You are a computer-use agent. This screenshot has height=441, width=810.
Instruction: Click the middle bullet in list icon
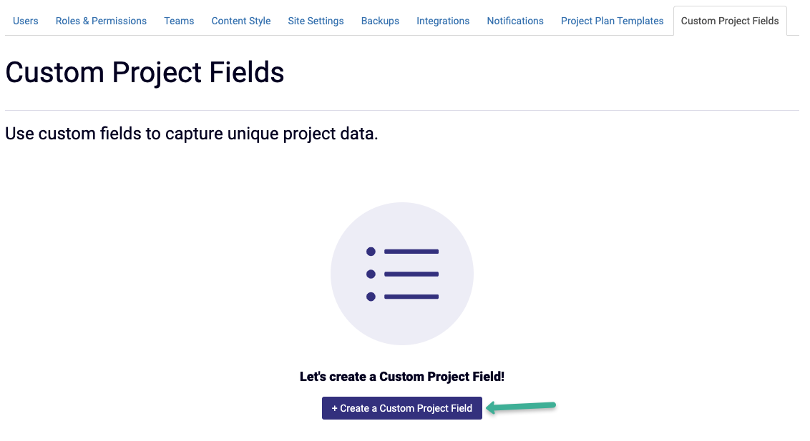click(371, 274)
